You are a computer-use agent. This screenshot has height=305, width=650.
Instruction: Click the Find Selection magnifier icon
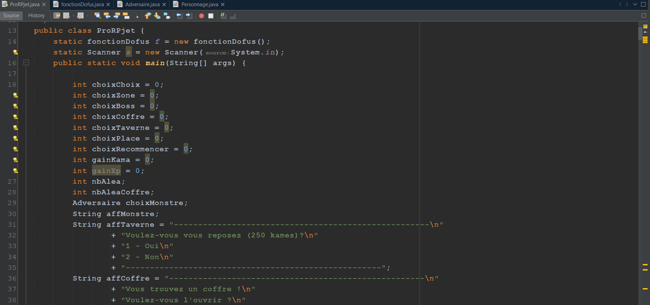97,16
